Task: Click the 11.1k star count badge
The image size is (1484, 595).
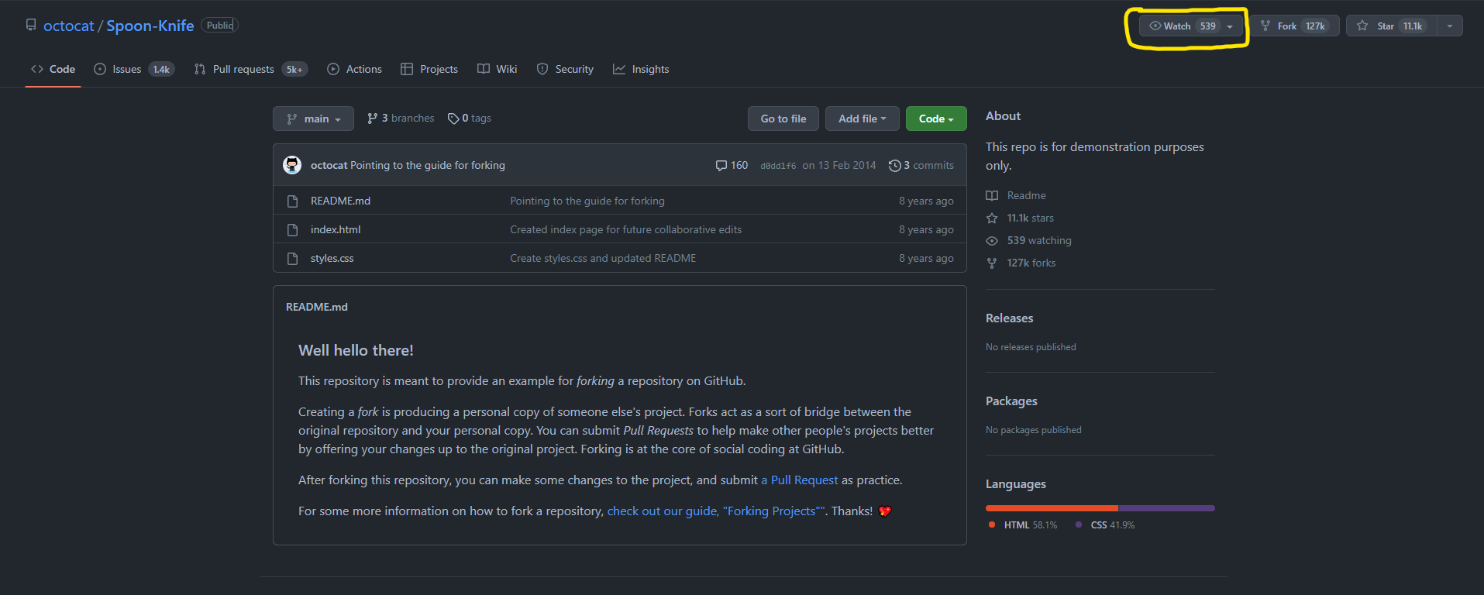Action: click(x=1413, y=26)
